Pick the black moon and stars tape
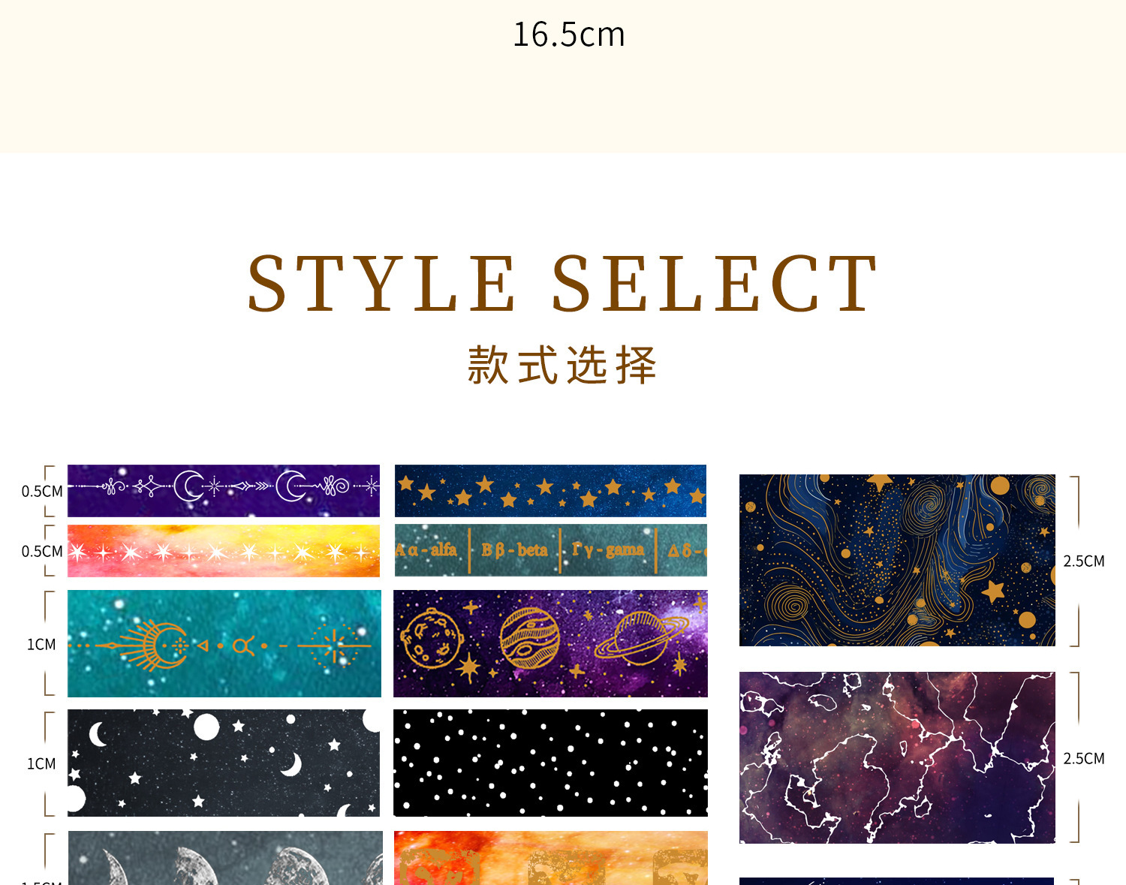The height and width of the screenshot is (885, 1126). coord(224,763)
